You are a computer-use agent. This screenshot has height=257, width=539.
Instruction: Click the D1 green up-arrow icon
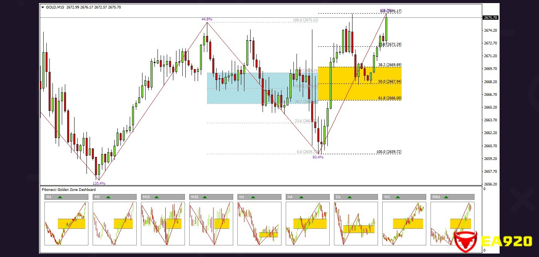pos(349,197)
